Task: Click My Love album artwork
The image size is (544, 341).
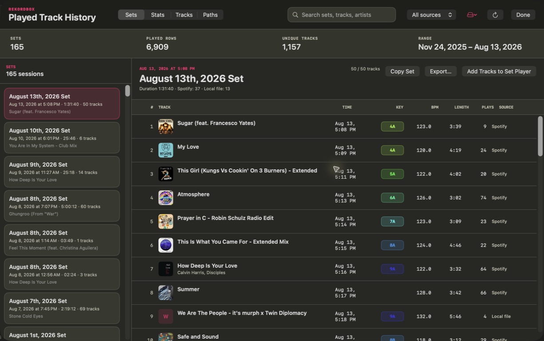Action: click(x=166, y=150)
